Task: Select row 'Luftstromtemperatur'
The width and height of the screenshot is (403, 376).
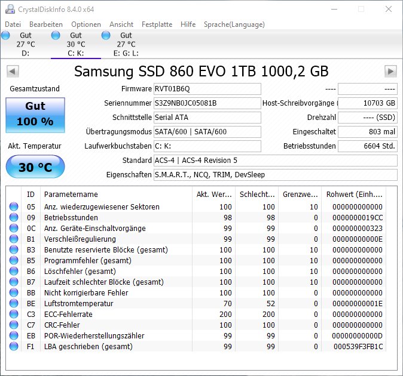Action: (196, 303)
